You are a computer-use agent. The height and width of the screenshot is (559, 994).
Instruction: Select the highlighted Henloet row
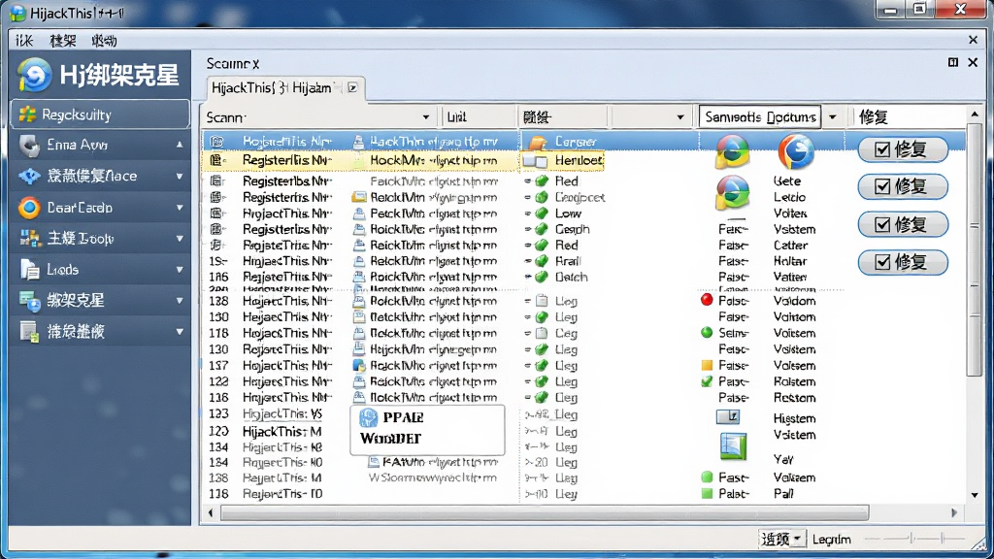[403, 161]
